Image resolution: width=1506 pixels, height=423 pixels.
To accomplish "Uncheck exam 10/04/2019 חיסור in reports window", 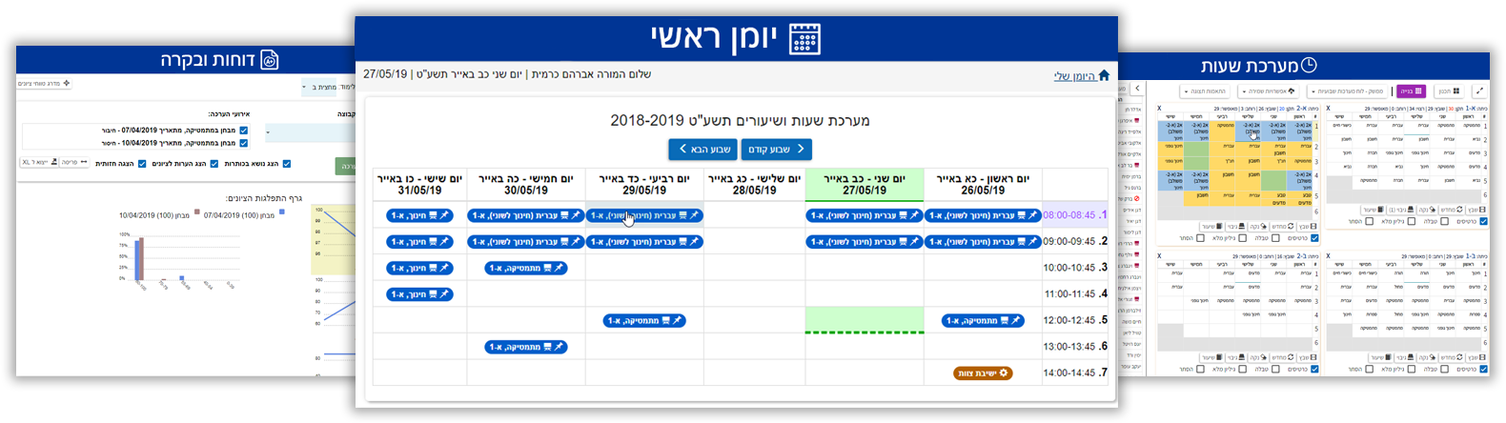I will pos(243,143).
